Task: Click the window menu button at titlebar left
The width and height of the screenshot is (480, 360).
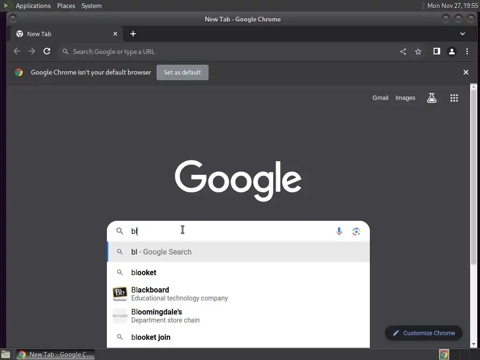Action: point(13,19)
